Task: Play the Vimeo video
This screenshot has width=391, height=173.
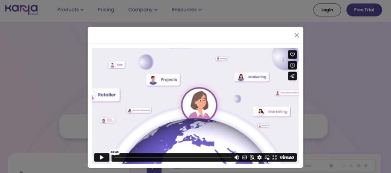Action: coord(102,157)
